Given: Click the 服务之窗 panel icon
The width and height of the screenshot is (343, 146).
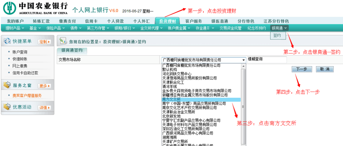Looking at the screenshot, I should [x=7, y=85].
